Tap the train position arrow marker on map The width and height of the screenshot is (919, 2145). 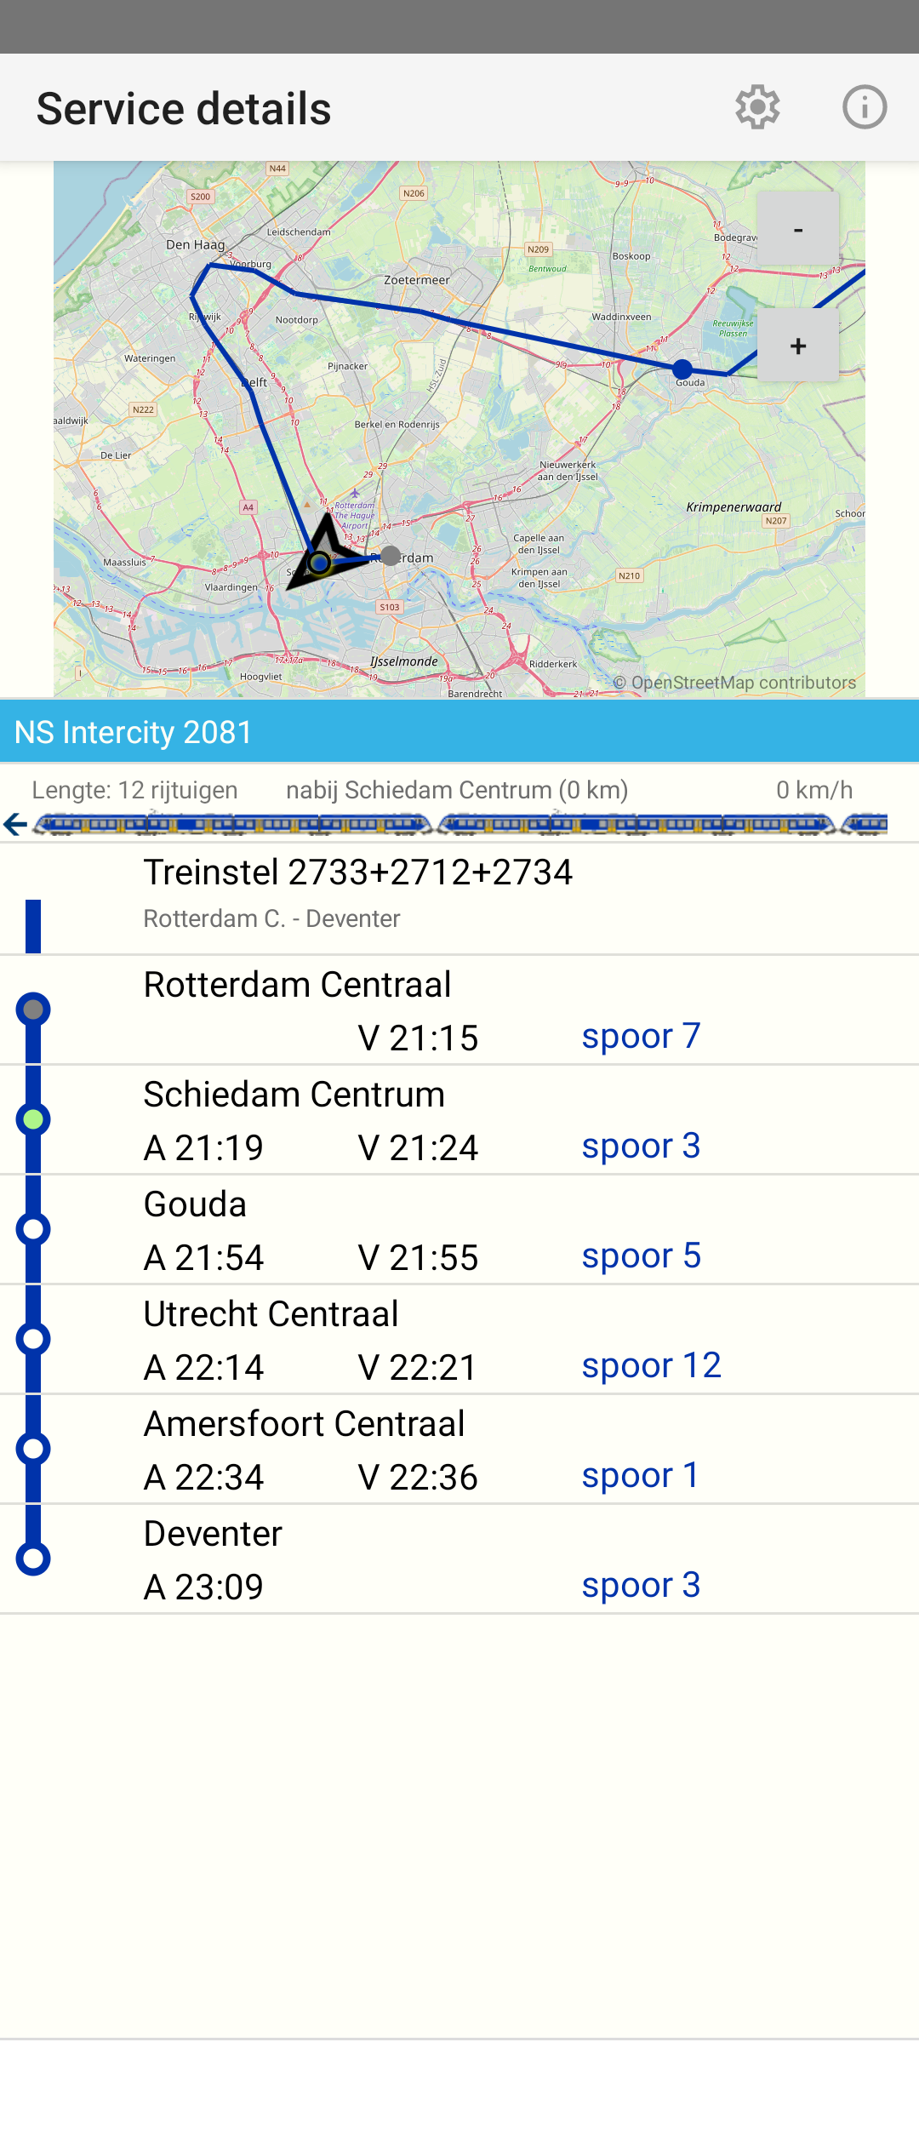[327, 553]
